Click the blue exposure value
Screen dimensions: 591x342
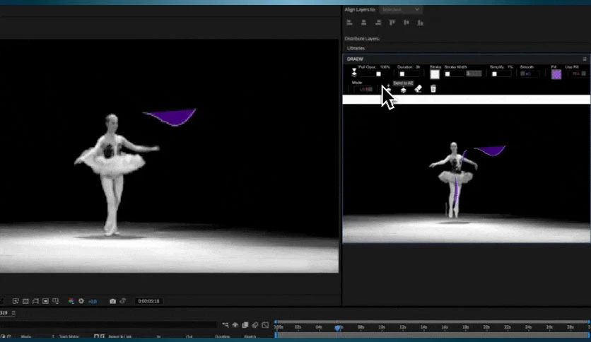(93, 302)
